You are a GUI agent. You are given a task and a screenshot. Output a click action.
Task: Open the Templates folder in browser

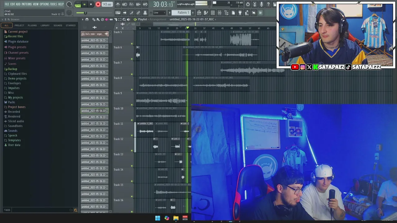click(14, 140)
